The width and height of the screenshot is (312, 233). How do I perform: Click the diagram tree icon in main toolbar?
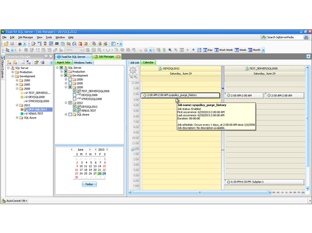point(39,44)
